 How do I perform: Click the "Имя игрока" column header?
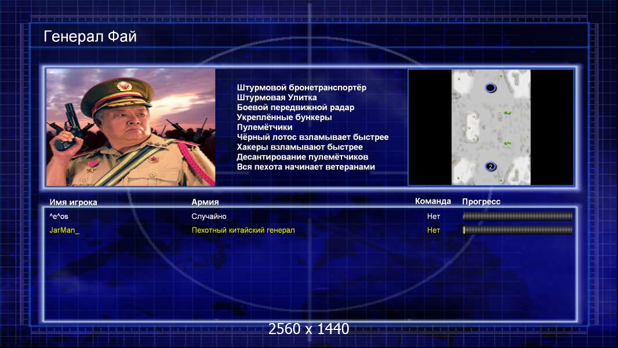pyautogui.click(x=73, y=202)
